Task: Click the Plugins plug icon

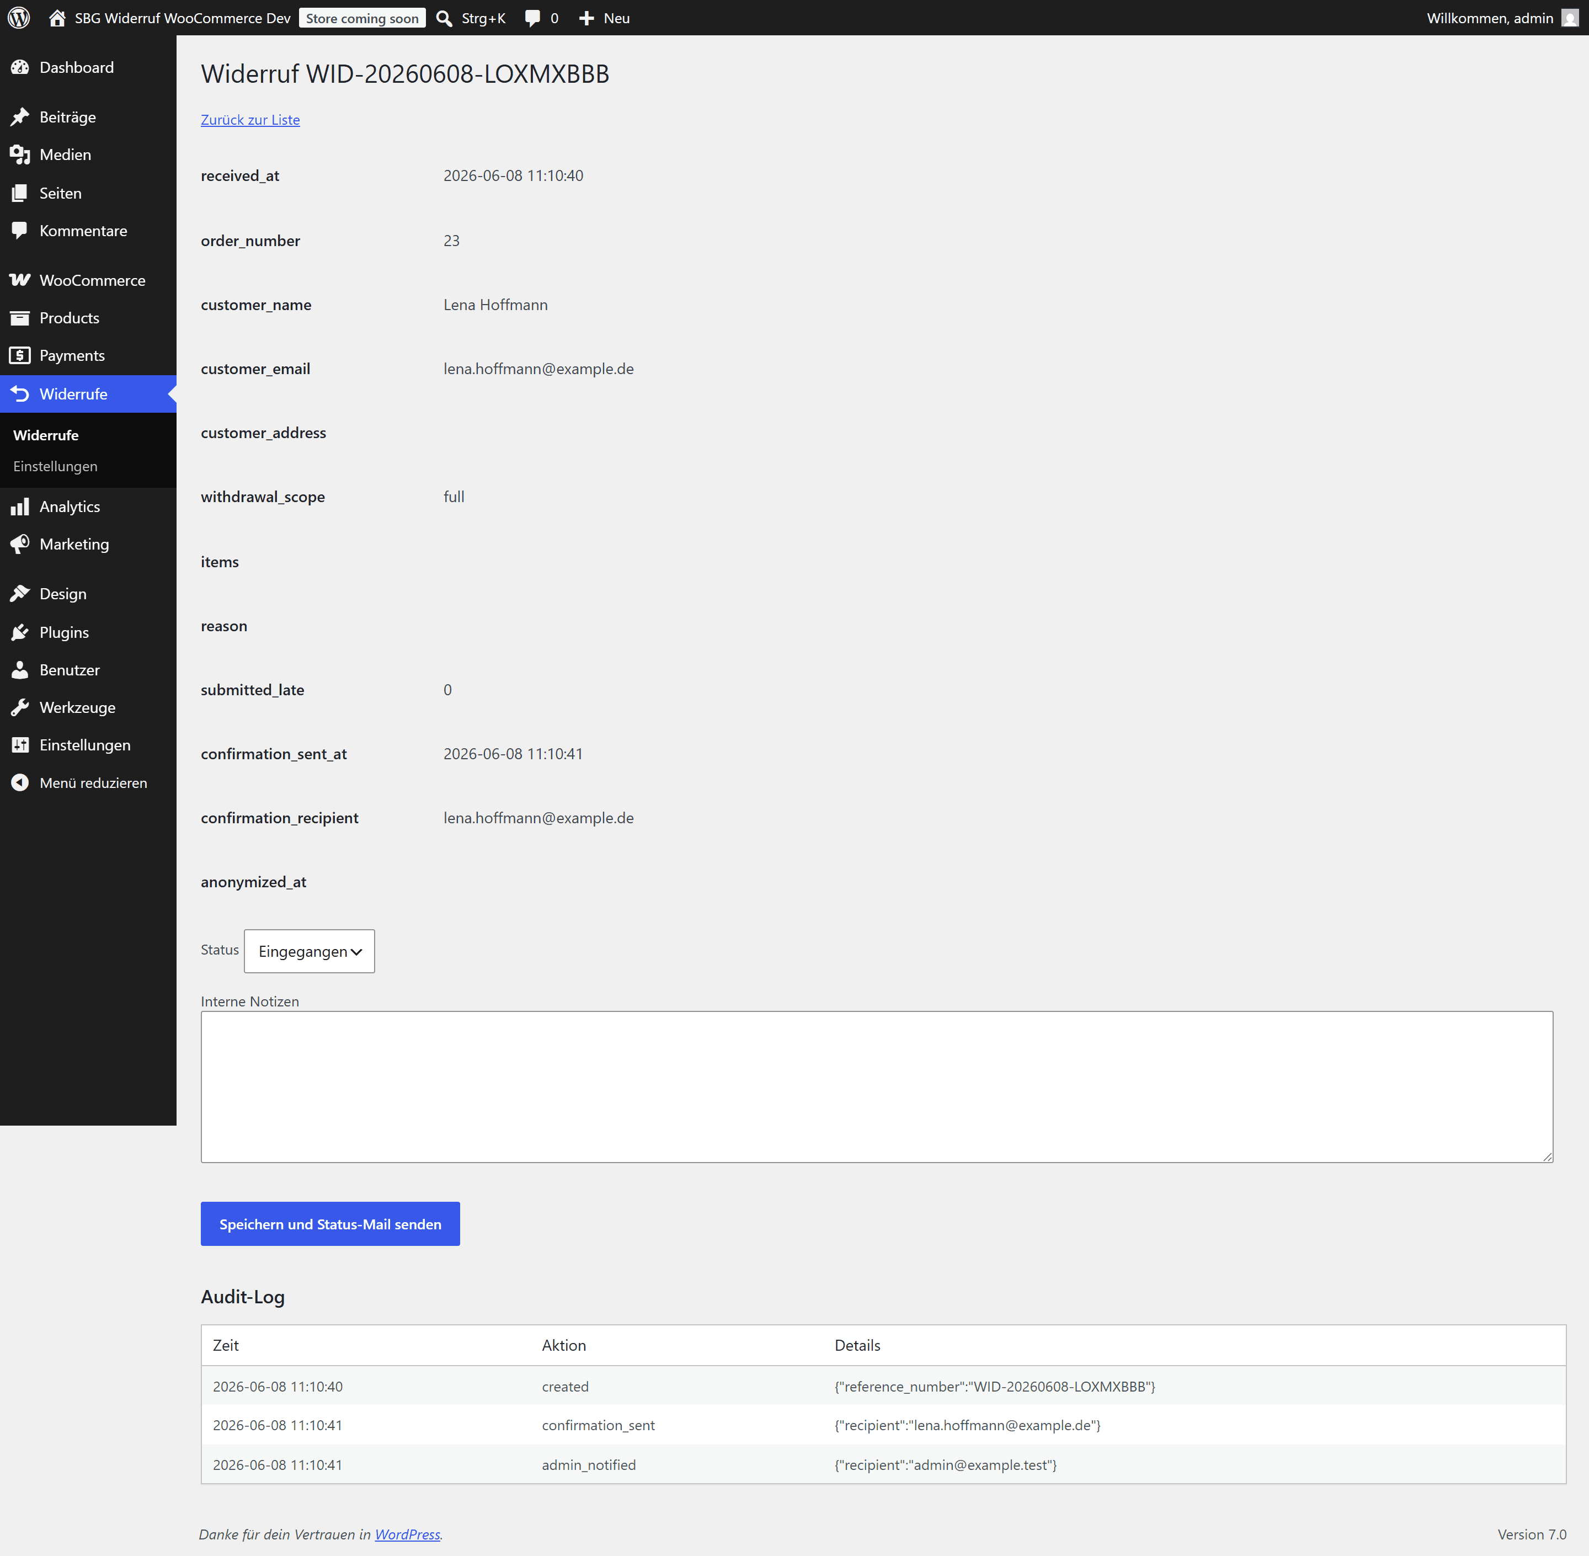Action: (20, 632)
